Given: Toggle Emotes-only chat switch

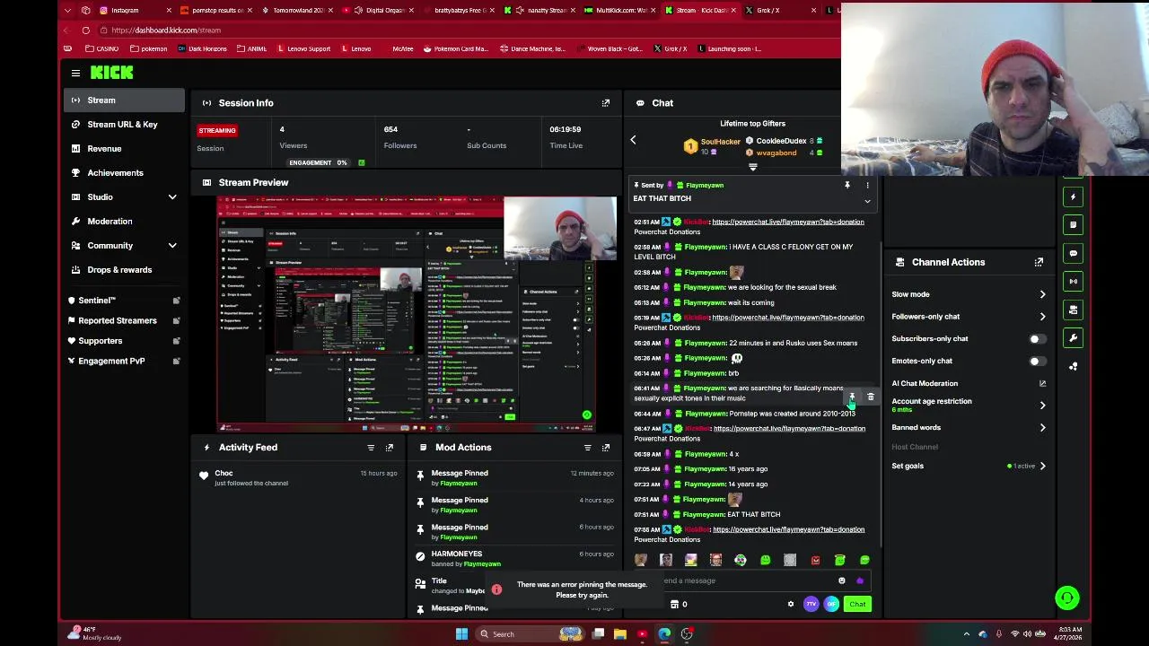Looking at the screenshot, I should (1036, 362).
